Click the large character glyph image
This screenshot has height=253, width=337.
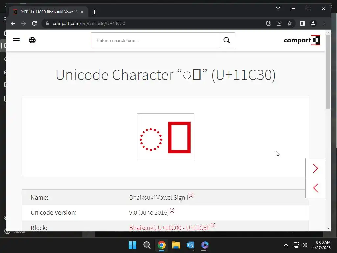tap(166, 137)
